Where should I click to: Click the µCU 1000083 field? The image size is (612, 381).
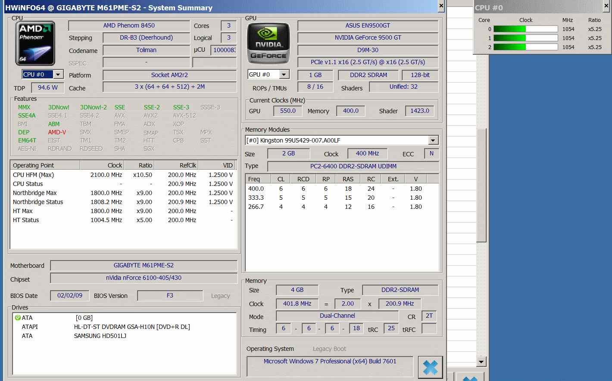pos(223,50)
